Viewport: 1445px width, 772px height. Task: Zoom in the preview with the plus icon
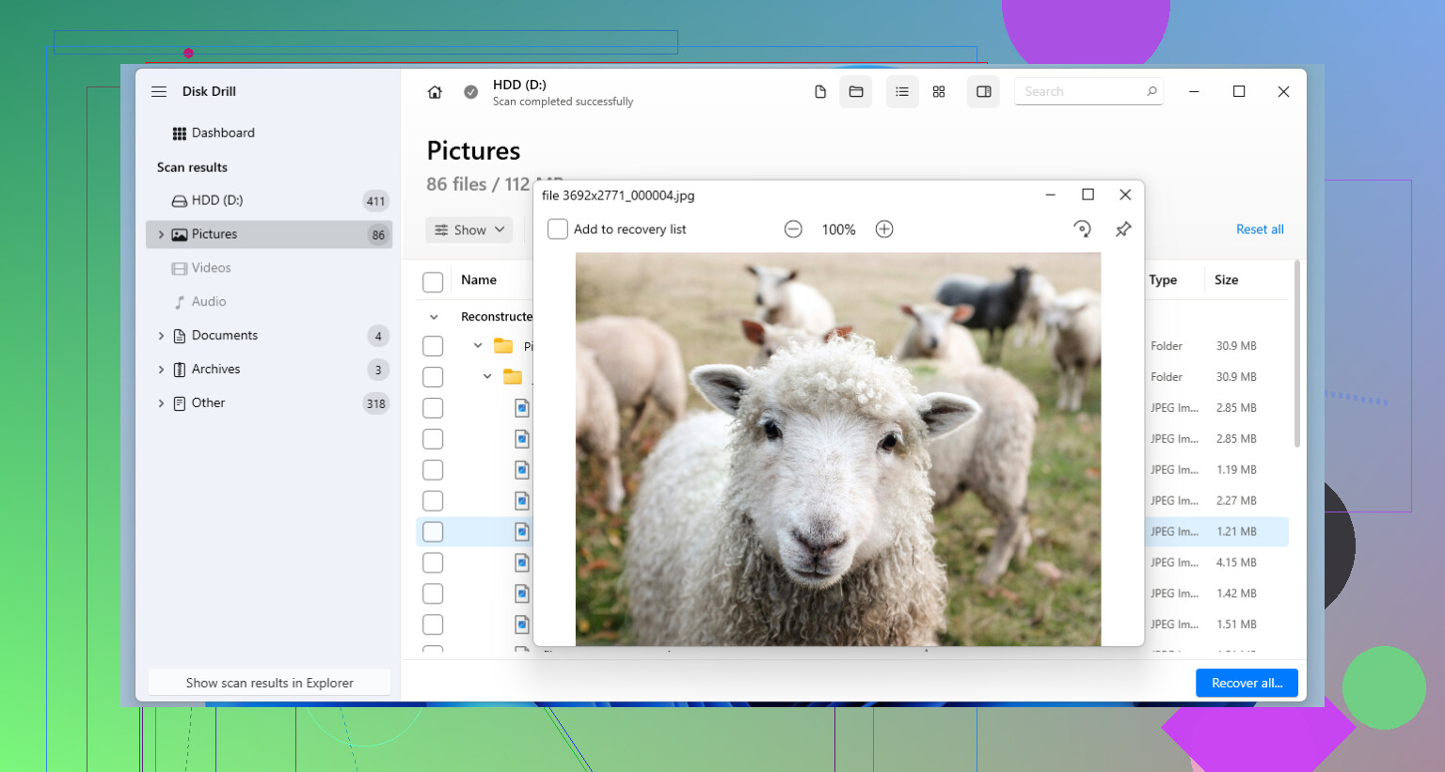(x=884, y=229)
